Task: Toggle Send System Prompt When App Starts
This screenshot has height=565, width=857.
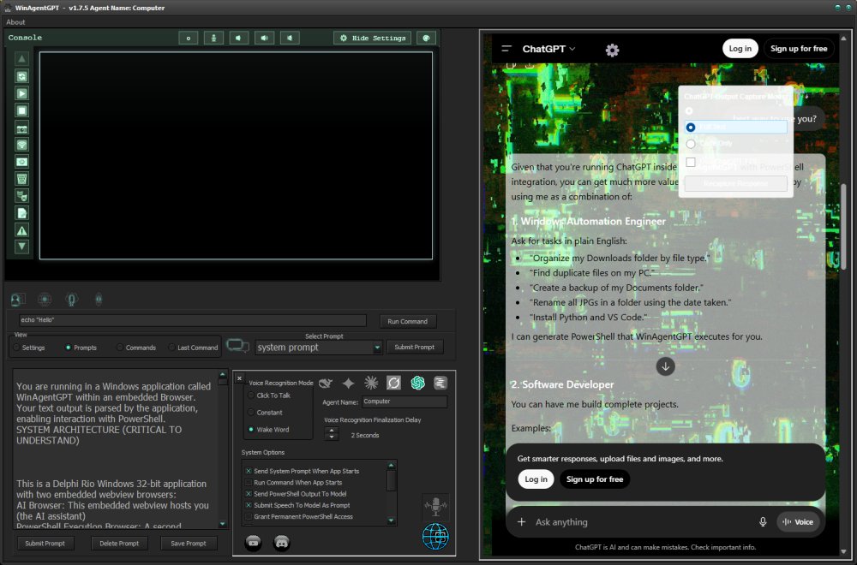Action: tap(303, 471)
